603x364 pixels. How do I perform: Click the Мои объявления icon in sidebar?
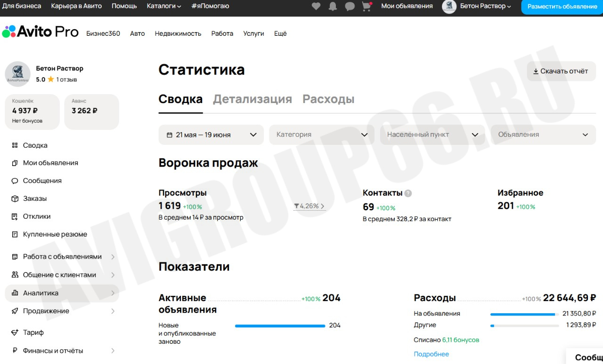[15, 163]
